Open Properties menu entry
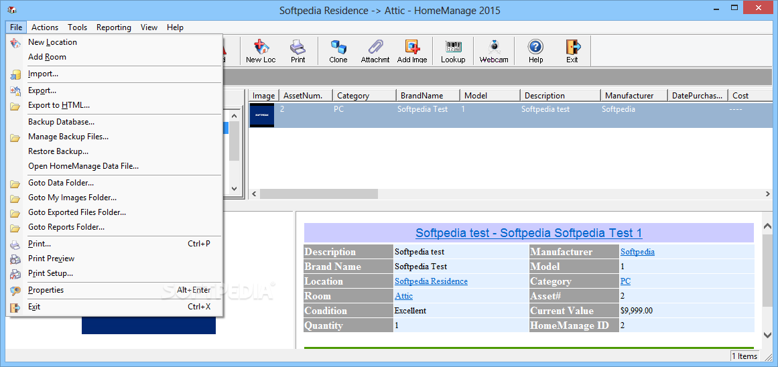Image resolution: width=778 pixels, height=367 pixels. (x=115, y=290)
